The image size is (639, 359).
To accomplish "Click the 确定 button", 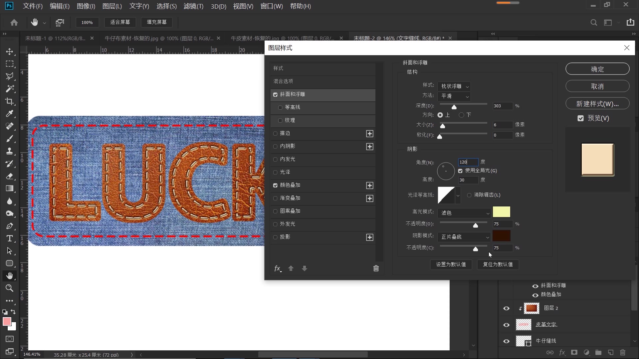I will pos(597,69).
